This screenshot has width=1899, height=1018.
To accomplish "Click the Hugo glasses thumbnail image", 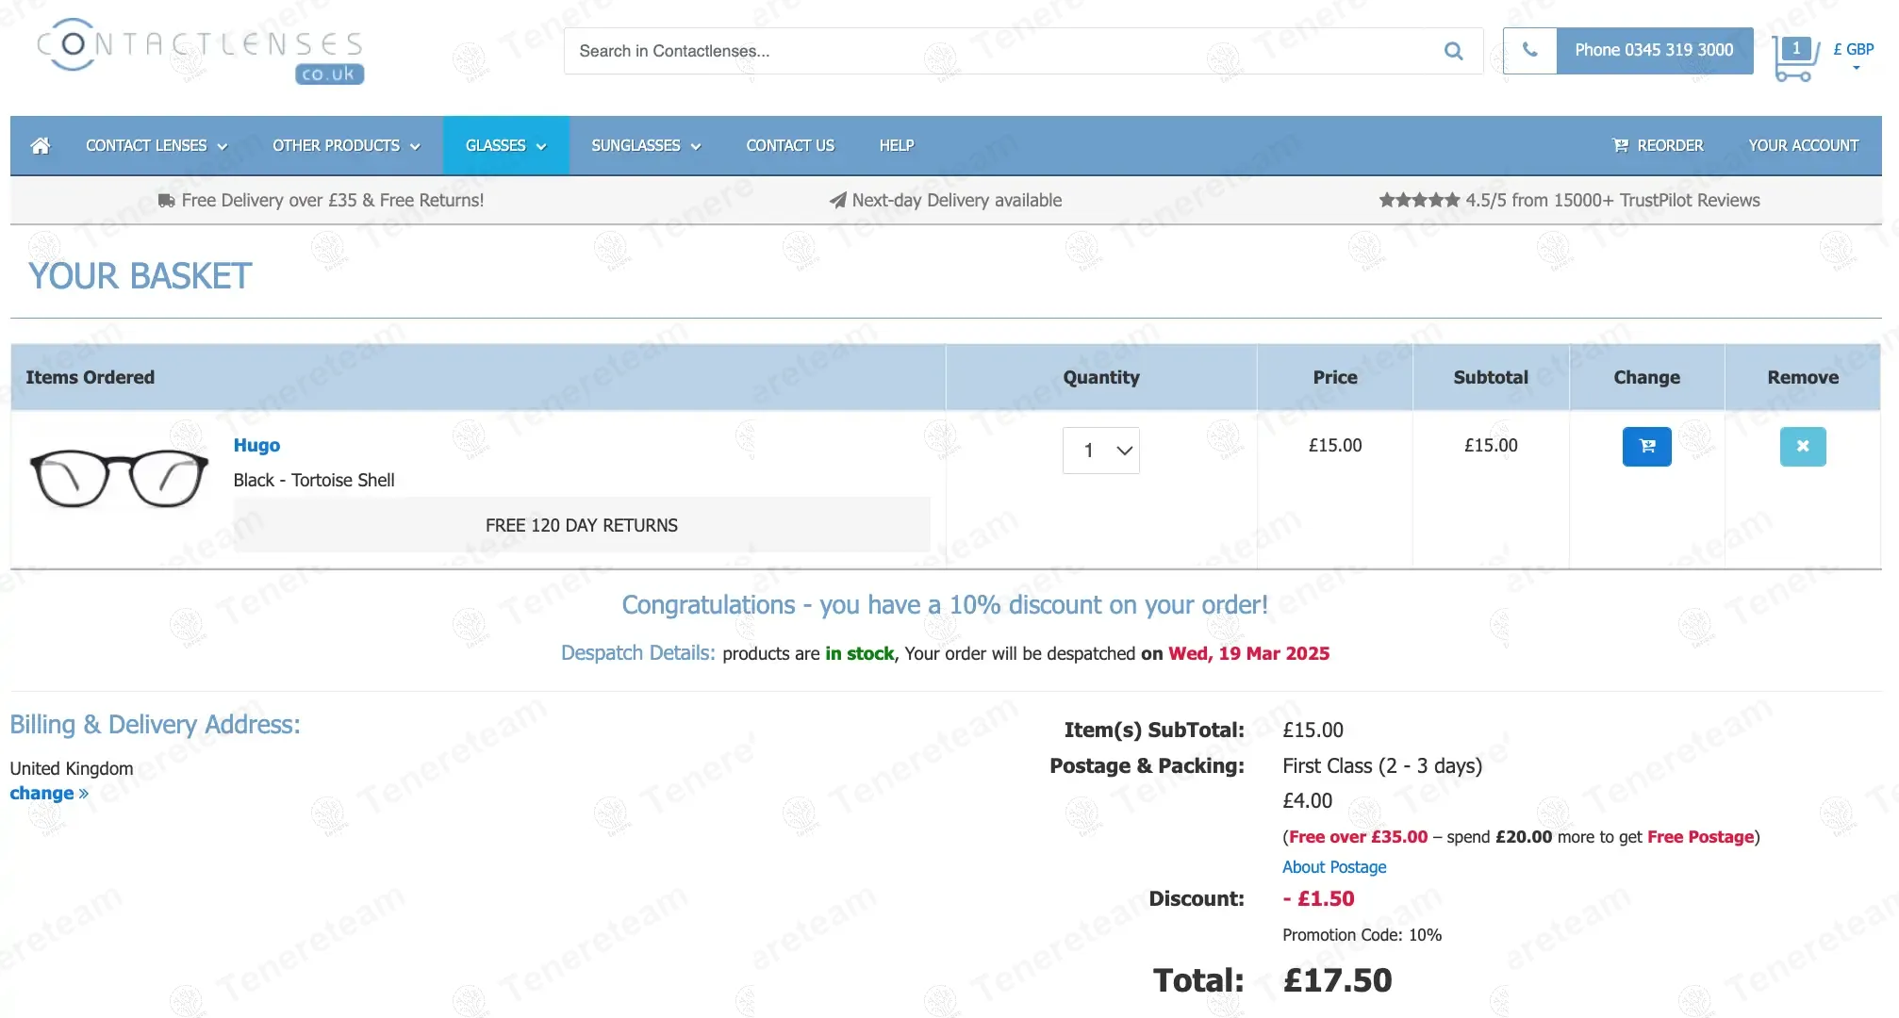I will coord(119,478).
